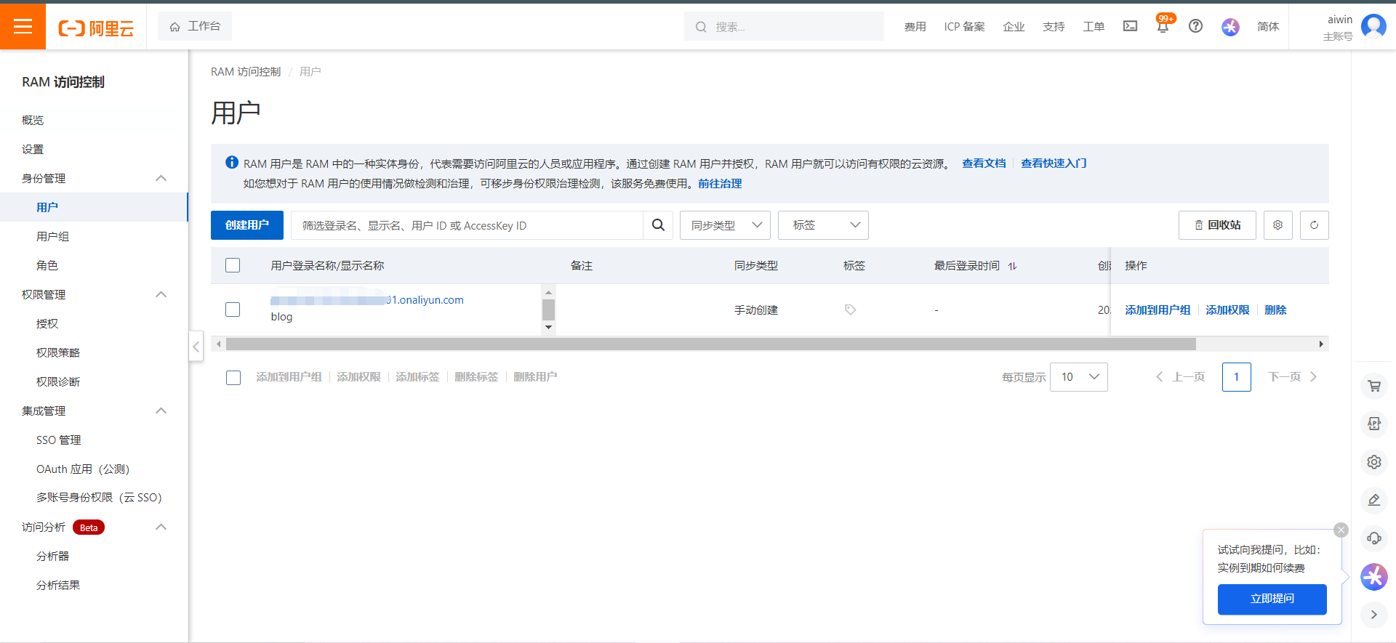Click the info icon in banner
This screenshot has width=1396, height=643.
[x=232, y=163]
